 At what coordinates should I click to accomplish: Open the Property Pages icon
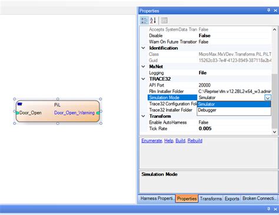(164, 20)
